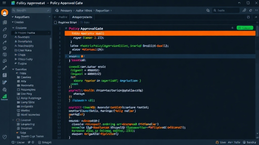Click the top right search field
The width and height of the screenshot is (259, 145).
(x=226, y=10)
